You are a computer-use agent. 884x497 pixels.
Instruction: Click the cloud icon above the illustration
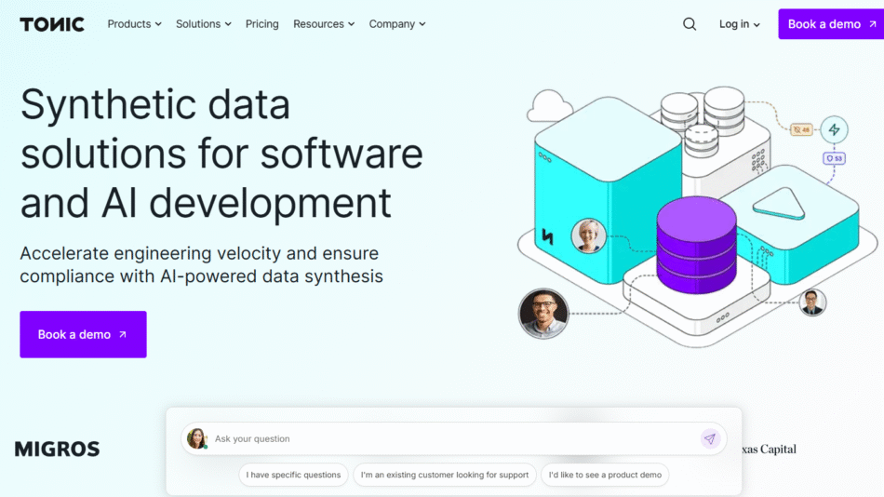(549, 107)
